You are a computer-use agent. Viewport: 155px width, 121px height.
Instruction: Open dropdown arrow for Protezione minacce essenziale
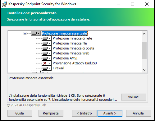point(39,33)
